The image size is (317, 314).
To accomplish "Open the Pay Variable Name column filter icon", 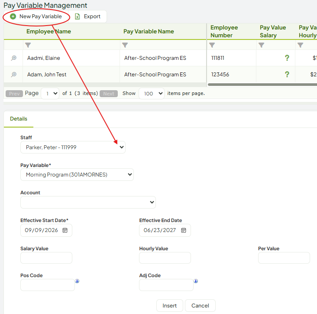I will coord(125,45).
